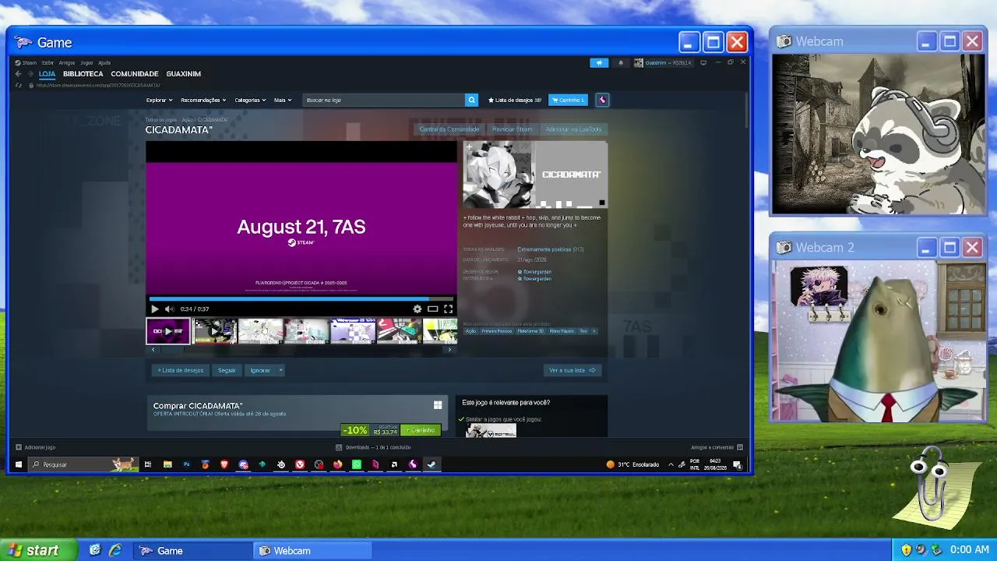Open Ver a sua lista
This screenshot has width=997, height=561.
coord(572,370)
